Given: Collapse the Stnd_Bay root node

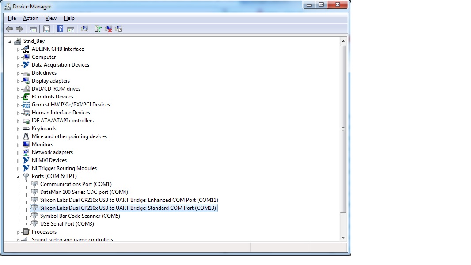Looking at the screenshot, I should (10, 41).
